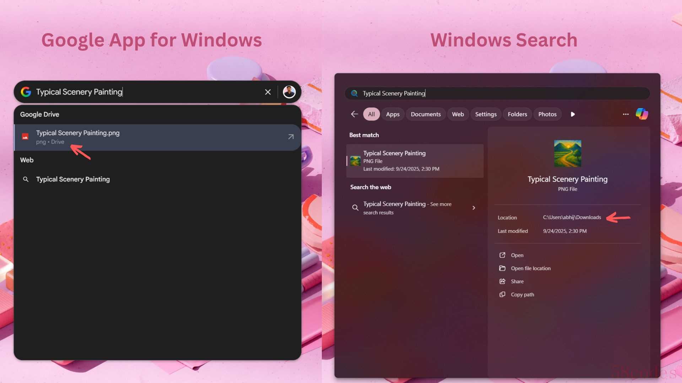Open the Copilot icon in search panel
The image size is (682, 383).
[642, 114]
